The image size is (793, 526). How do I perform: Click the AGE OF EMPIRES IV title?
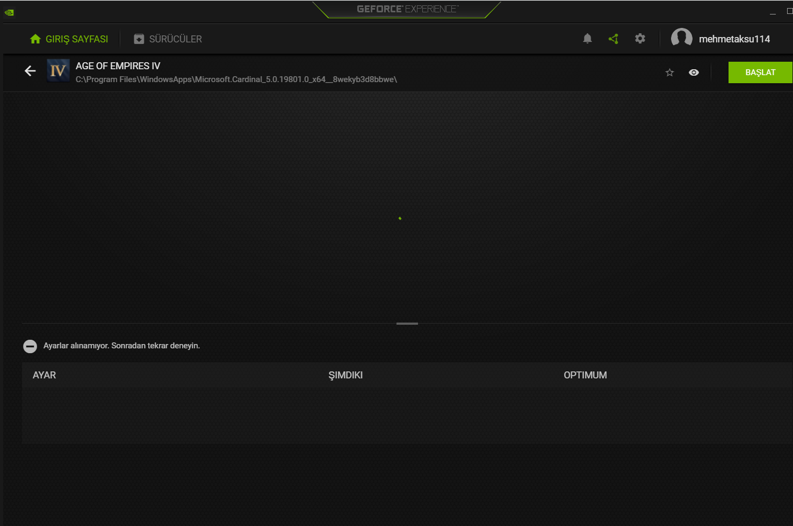coord(118,66)
